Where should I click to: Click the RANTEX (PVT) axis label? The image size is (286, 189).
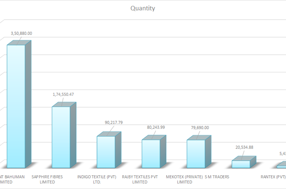(x=273, y=177)
